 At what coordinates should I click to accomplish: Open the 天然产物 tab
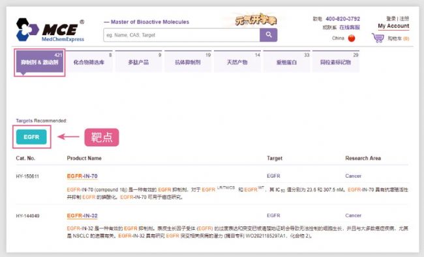237,62
